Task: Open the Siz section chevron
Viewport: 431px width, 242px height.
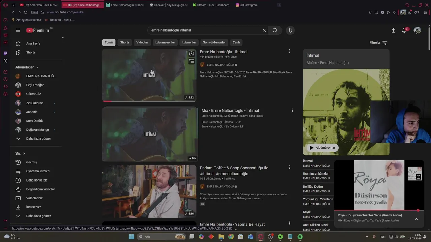Action: pos(24,154)
